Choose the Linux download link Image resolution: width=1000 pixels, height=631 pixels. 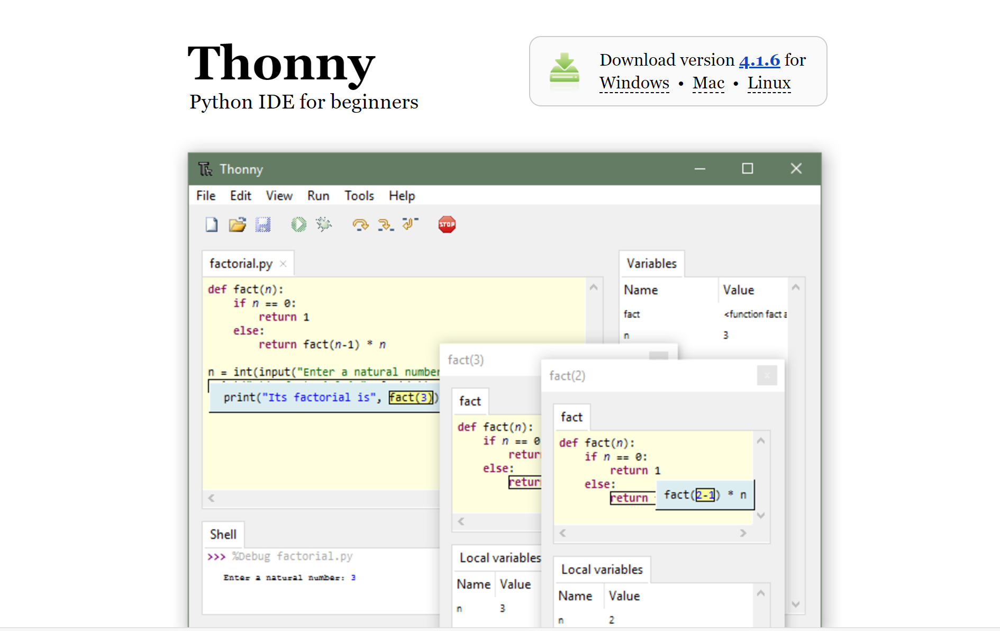769,83
